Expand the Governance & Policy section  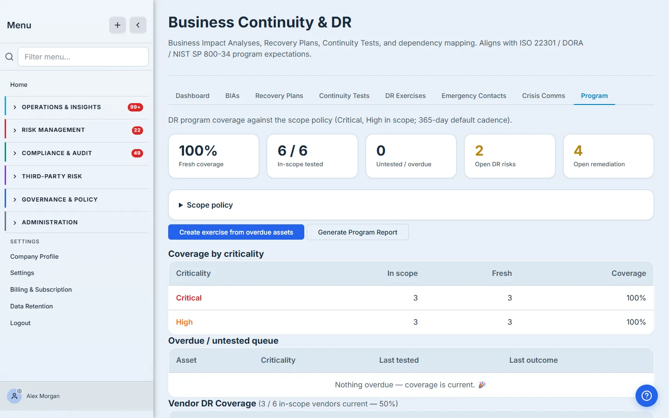click(77, 200)
